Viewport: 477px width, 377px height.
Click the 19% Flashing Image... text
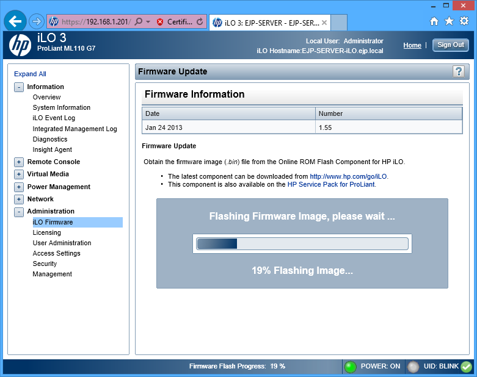[x=302, y=270]
